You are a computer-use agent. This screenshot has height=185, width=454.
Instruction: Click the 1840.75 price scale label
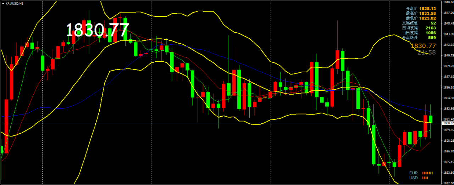click(x=448, y=56)
